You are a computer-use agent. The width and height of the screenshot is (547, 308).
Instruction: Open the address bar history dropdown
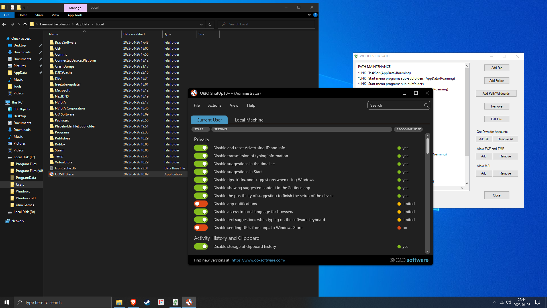201,24
